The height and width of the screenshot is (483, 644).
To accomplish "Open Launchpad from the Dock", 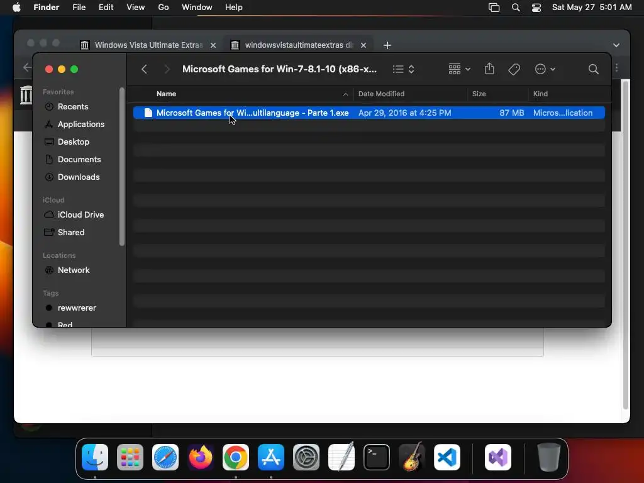I will point(130,457).
